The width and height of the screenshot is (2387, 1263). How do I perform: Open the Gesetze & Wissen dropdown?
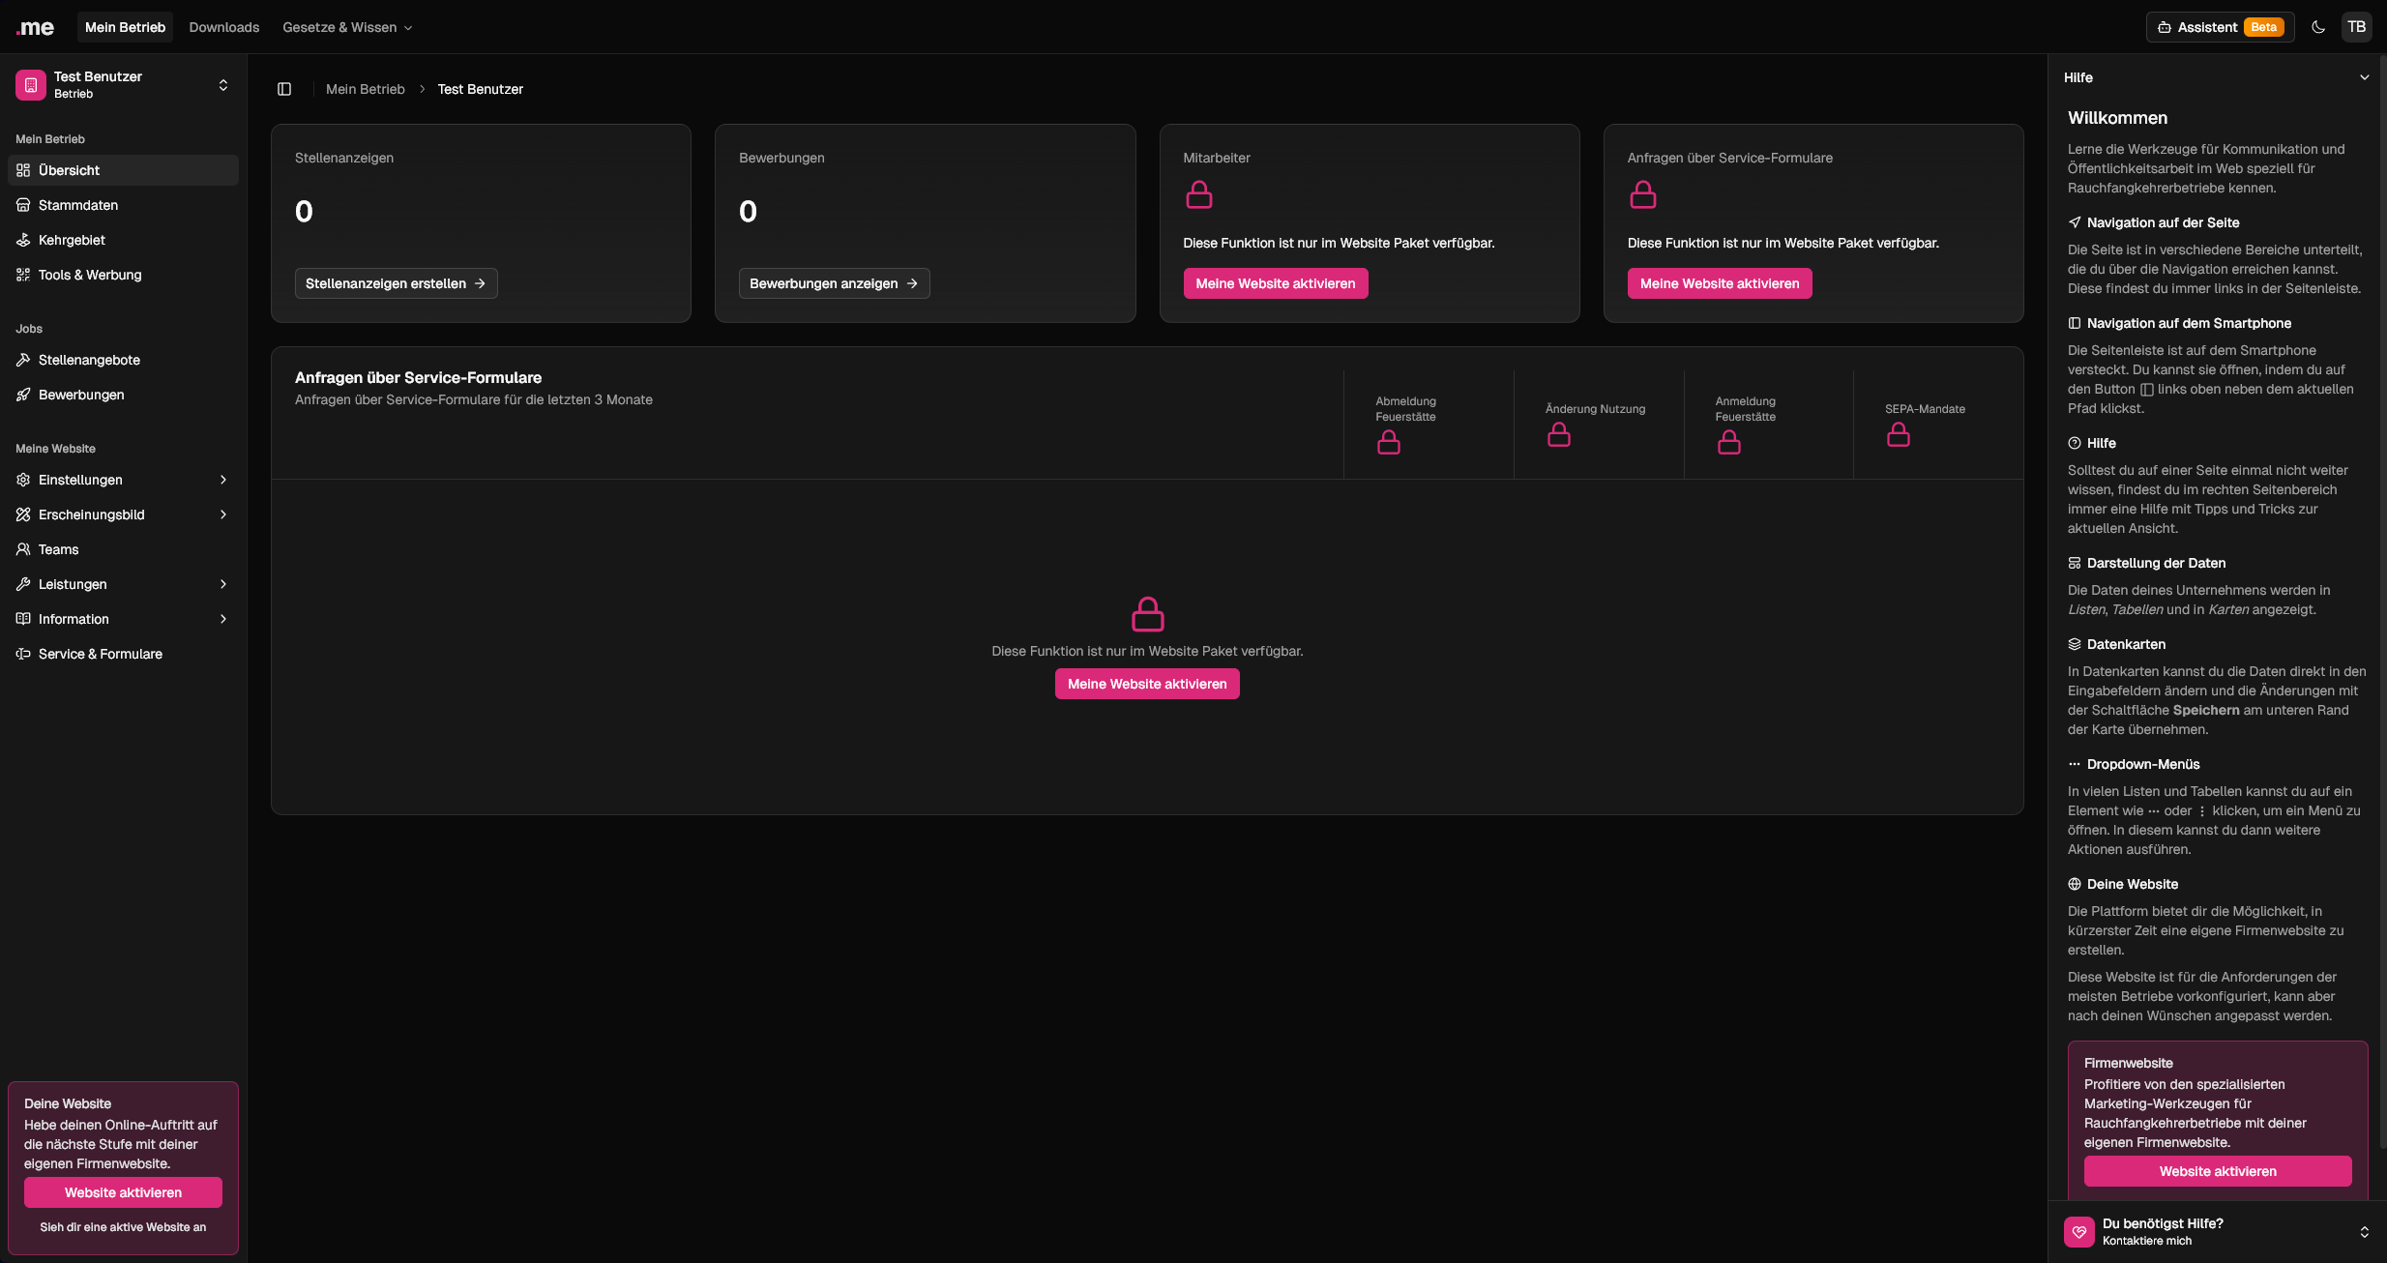pos(346,26)
